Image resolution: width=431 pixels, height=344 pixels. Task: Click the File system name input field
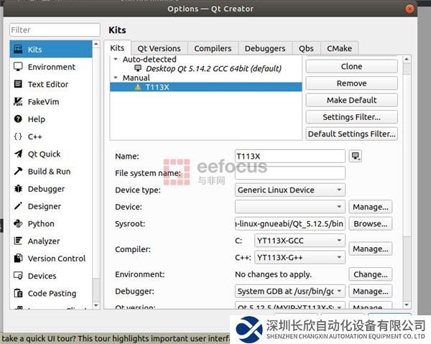pos(290,173)
